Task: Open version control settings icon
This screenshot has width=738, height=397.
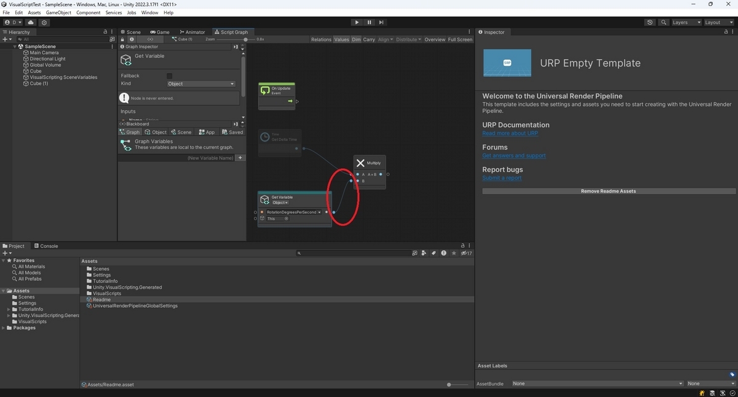Action: pos(44,22)
